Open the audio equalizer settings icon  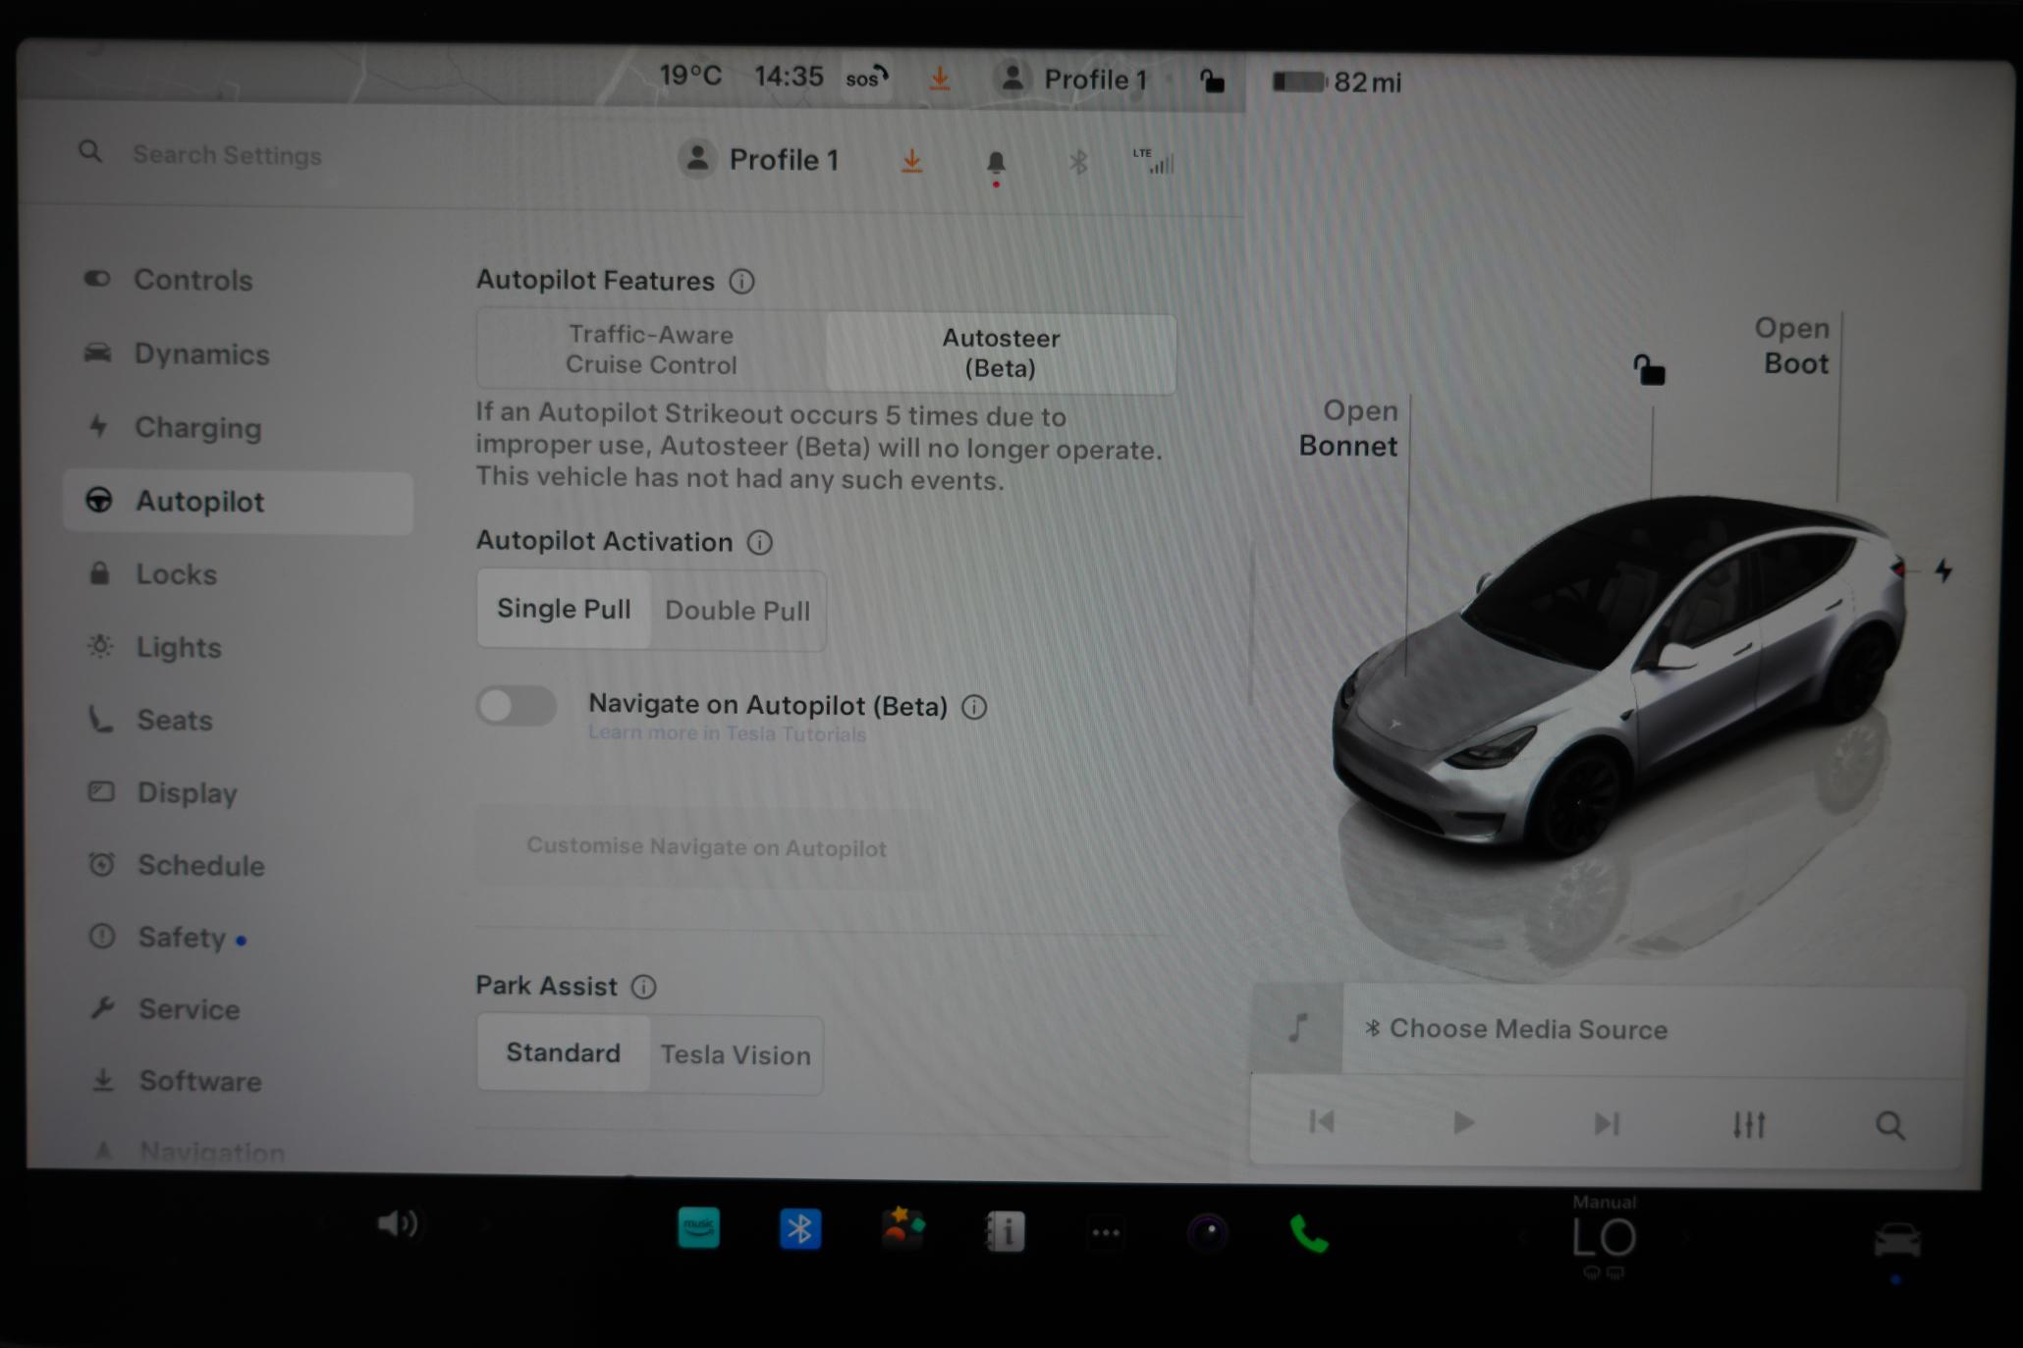1749,1125
